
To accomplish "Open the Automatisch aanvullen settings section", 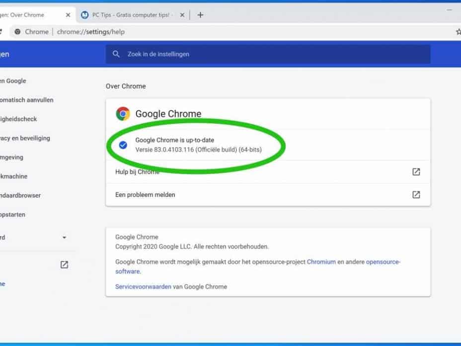I will point(27,100).
